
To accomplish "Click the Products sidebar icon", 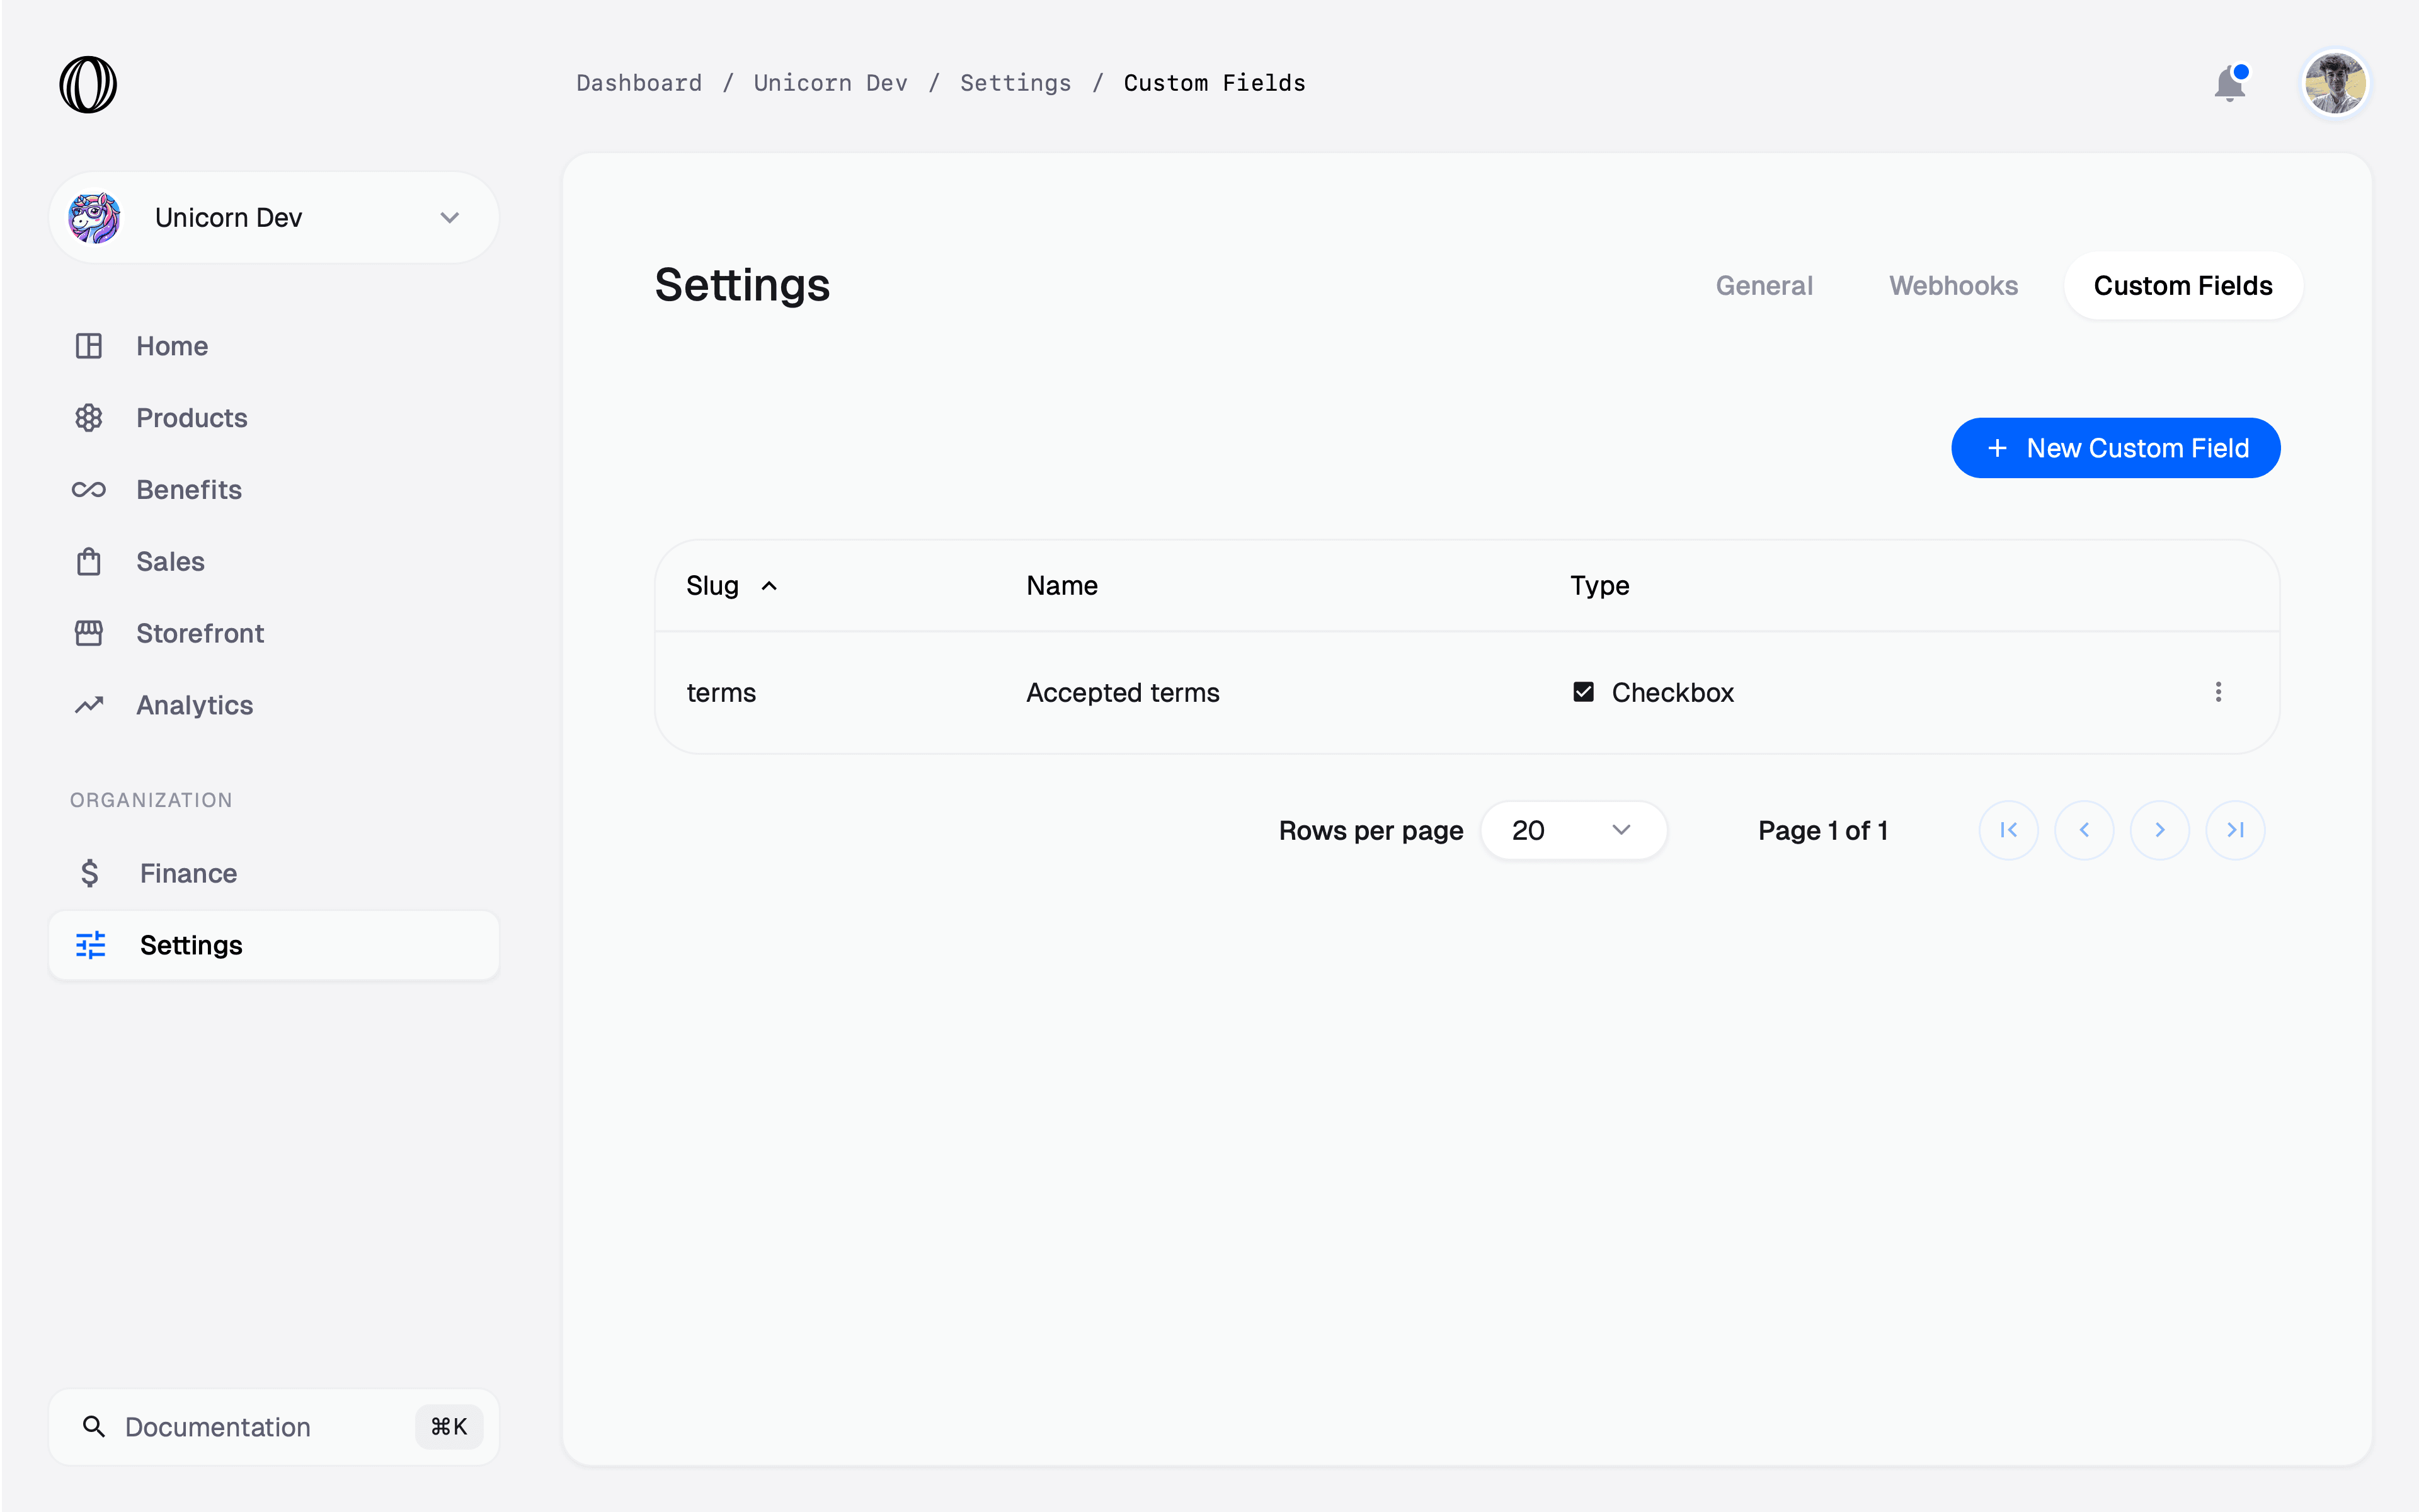I will click(89, 416).
